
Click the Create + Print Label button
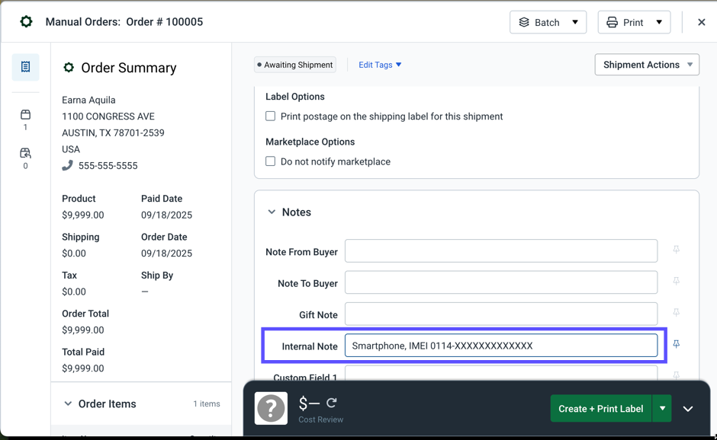point(600,409)
